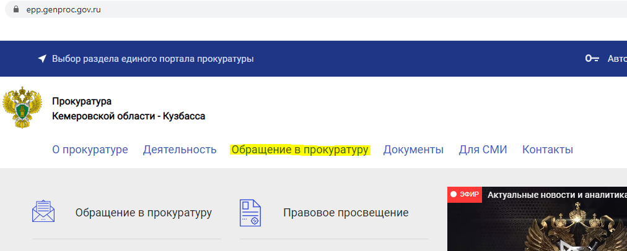Image resolution: width=627 pixels, height=251 pixels.
Task: Open 'Выбор раздела единого портала прокуратуры'
Action: tap(153, 59)
